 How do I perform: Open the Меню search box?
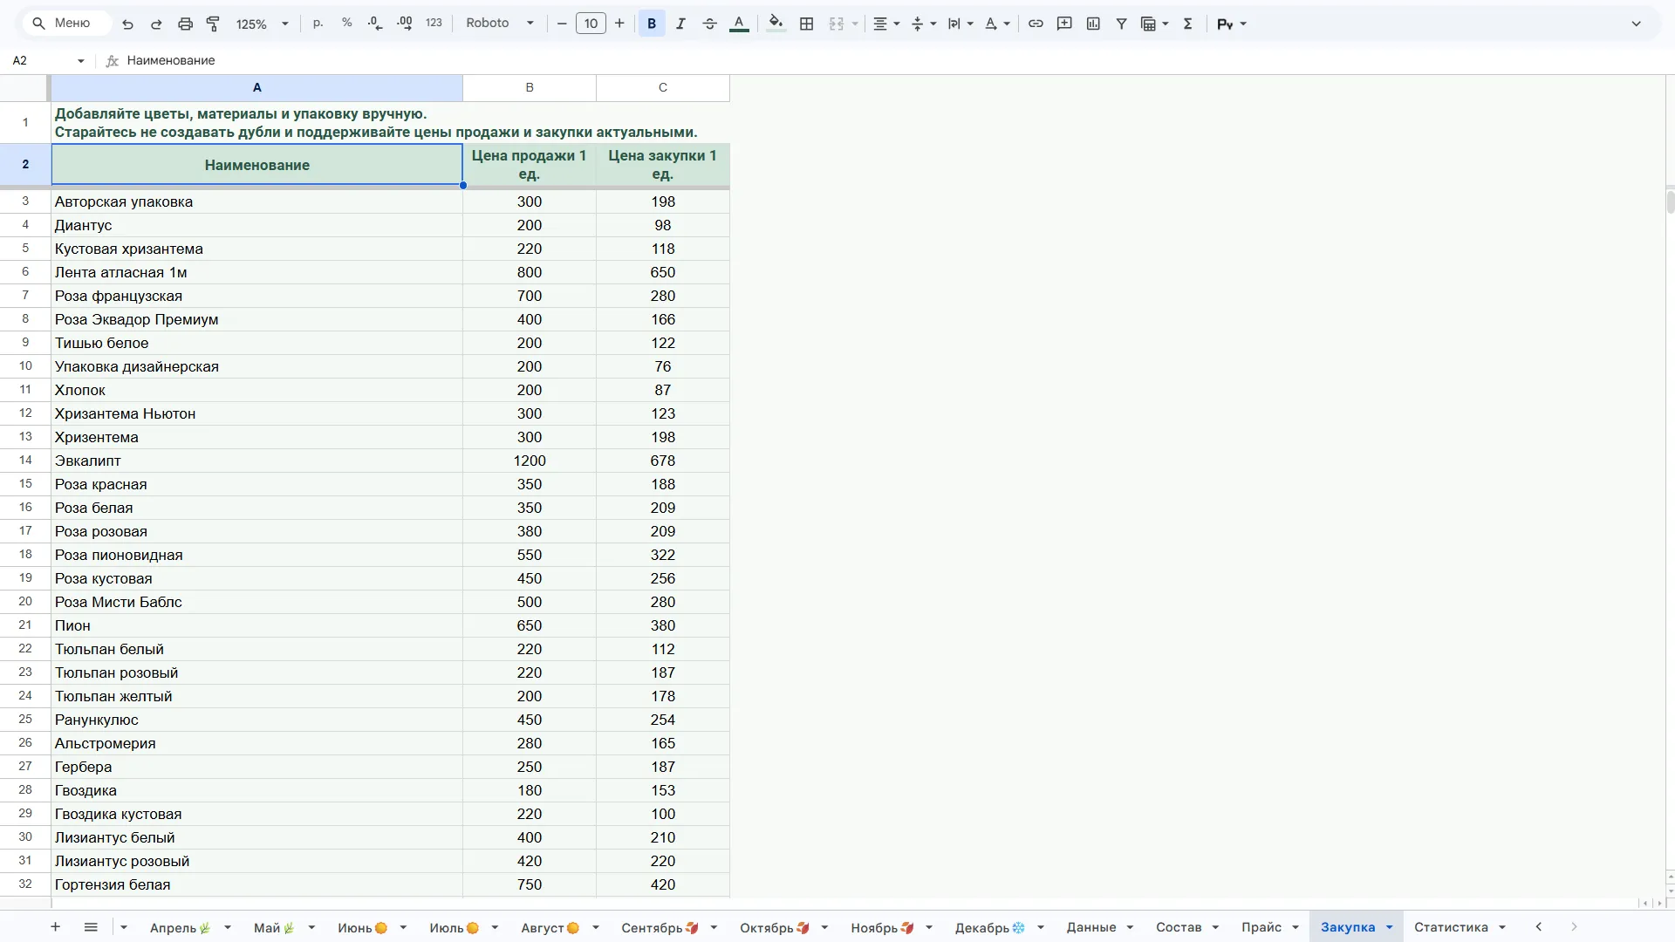65,24
